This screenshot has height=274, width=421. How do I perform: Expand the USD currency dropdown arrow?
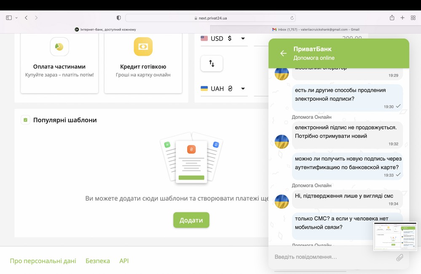(243, 38)
